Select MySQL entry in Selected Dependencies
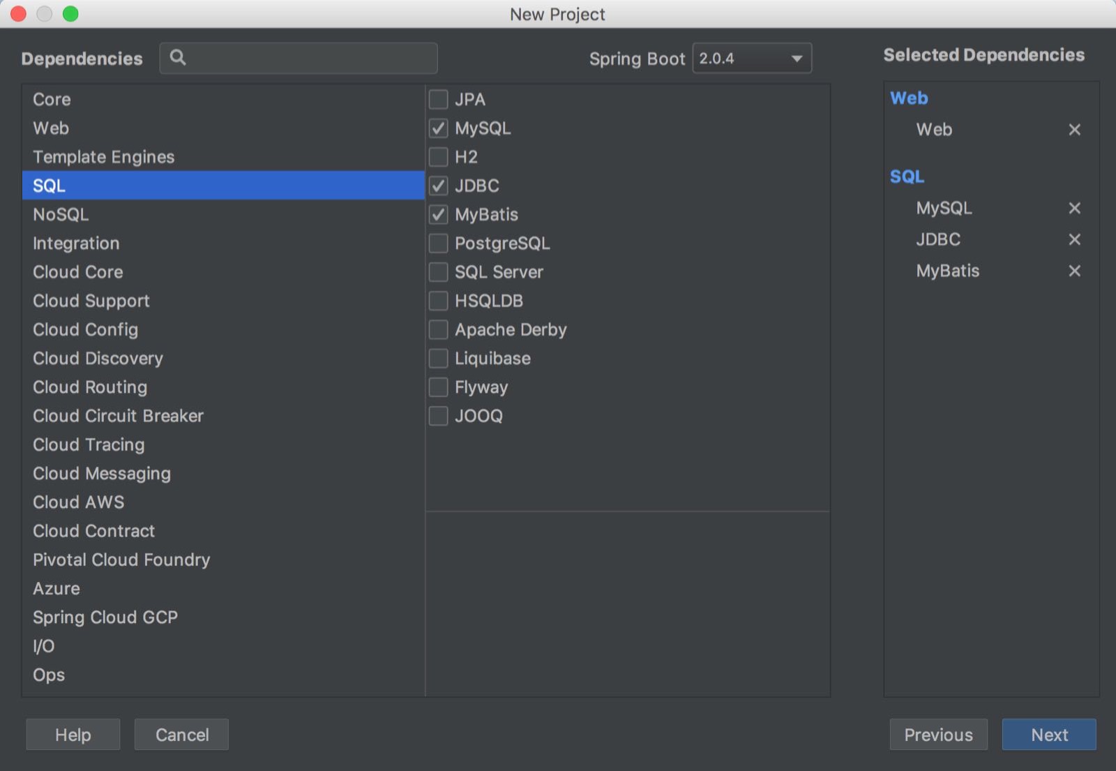 pos(944,208)
